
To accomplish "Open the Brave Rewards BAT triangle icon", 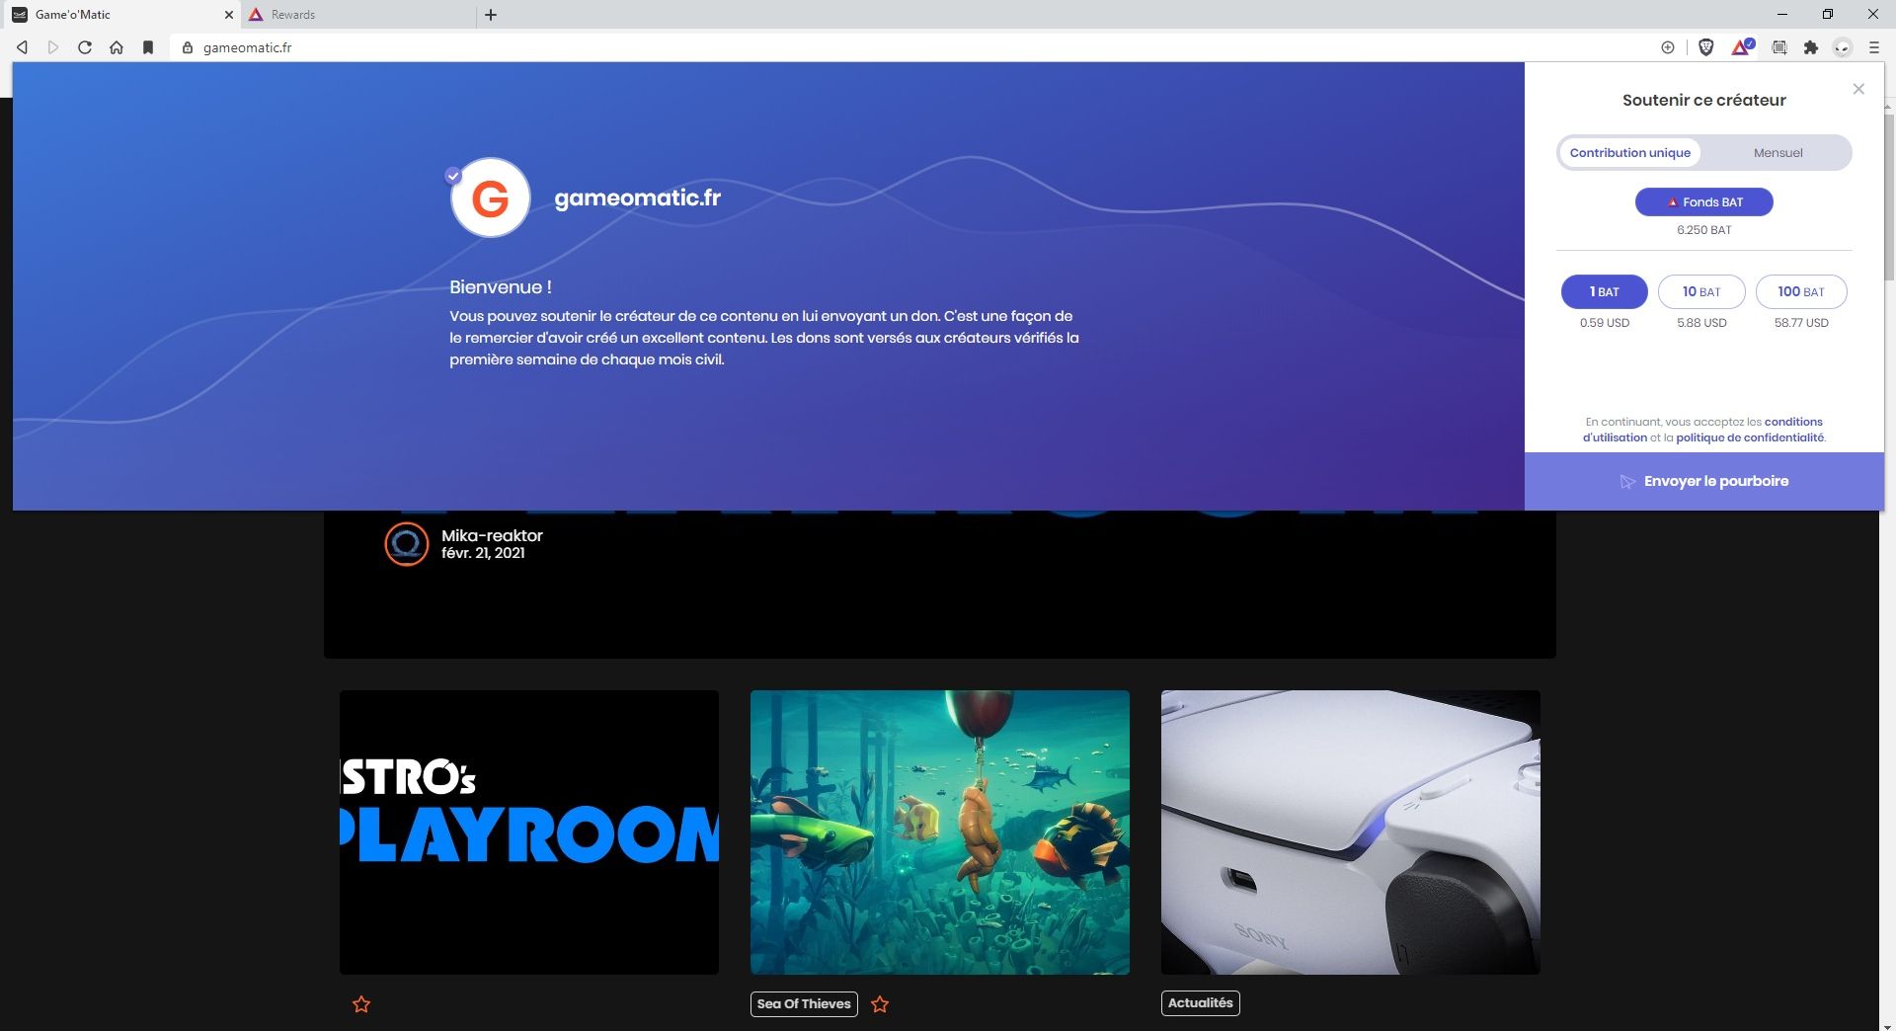I will coord(1741,46).
